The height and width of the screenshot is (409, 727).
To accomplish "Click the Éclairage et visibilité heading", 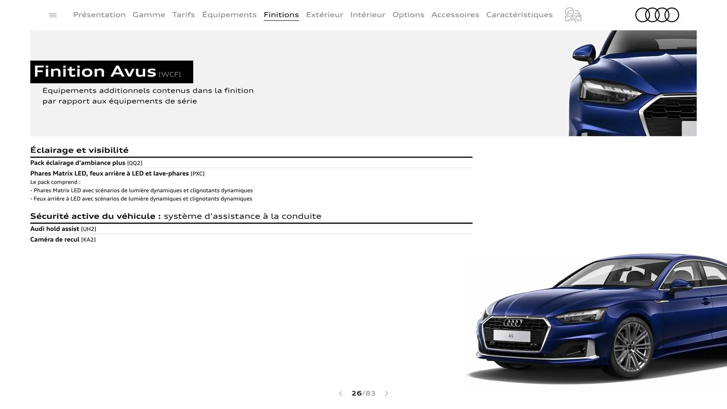I will [80, 150].
